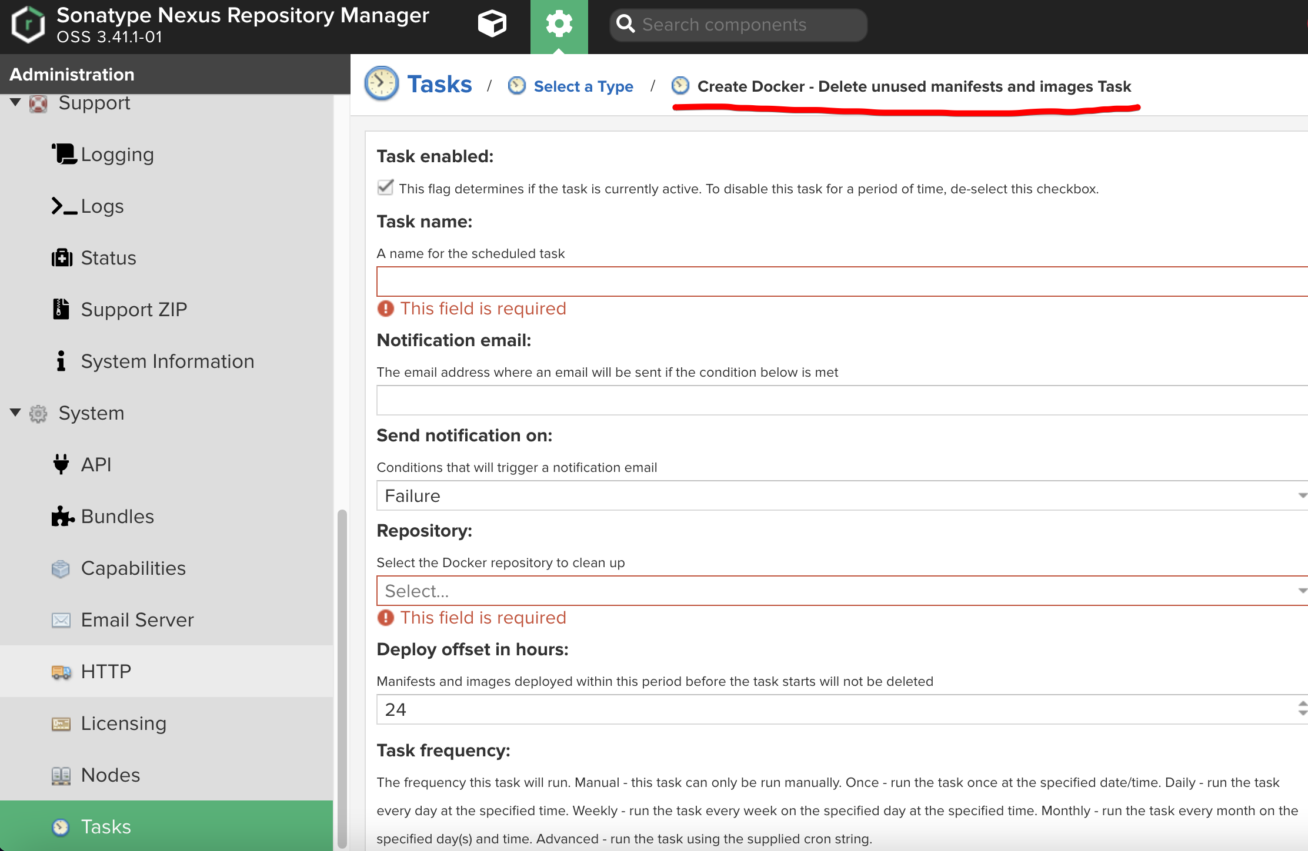Click the search magnifier icon
The image size is (1308, 851).
626,24
